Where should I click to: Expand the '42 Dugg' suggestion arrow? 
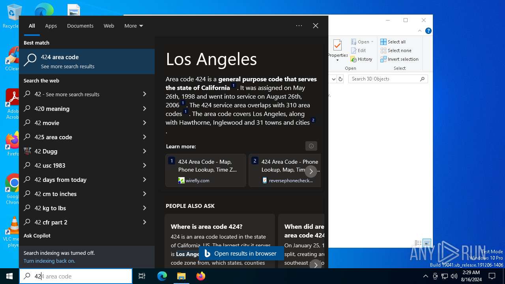[144, 151]
